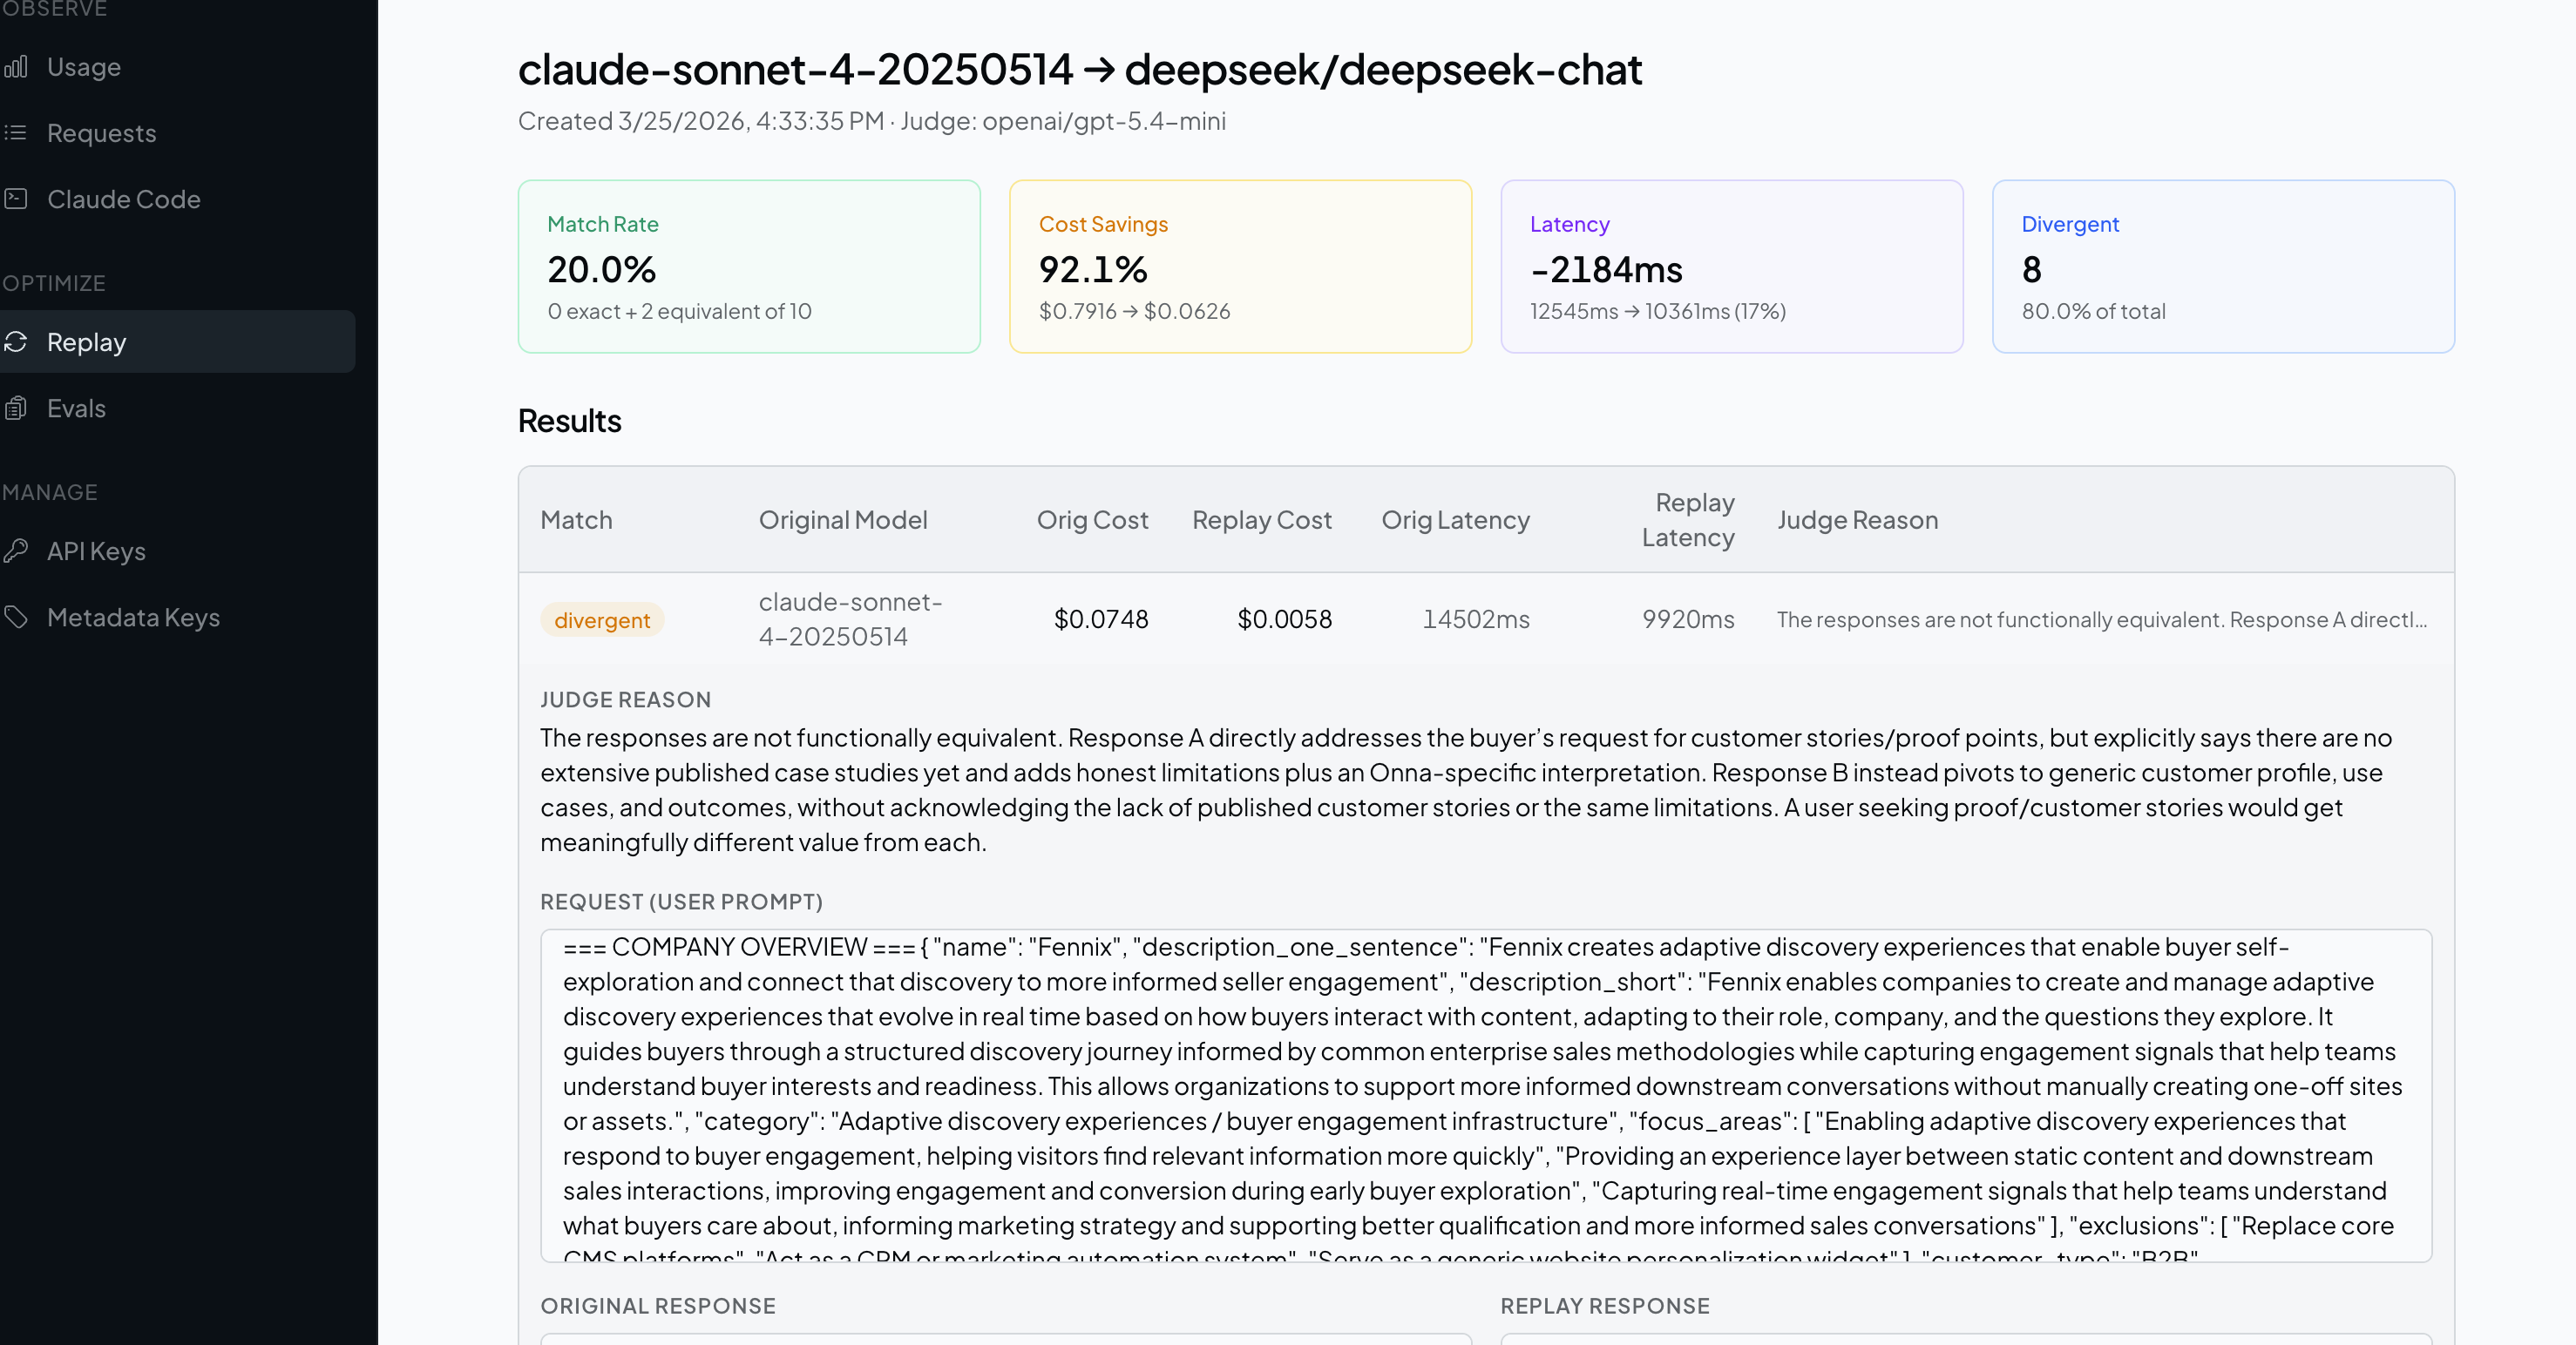Click the Requests list icon
This screenshot has width=2576, height=1345.
tap(16, 133)
